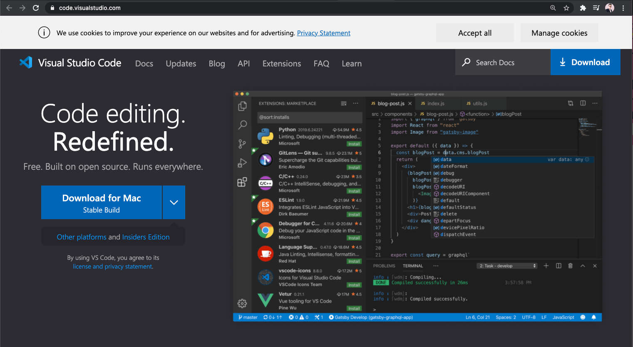633x347 pixels.
Task: Select Extensions icon in editor activity bar
Action: coord(242,182)
